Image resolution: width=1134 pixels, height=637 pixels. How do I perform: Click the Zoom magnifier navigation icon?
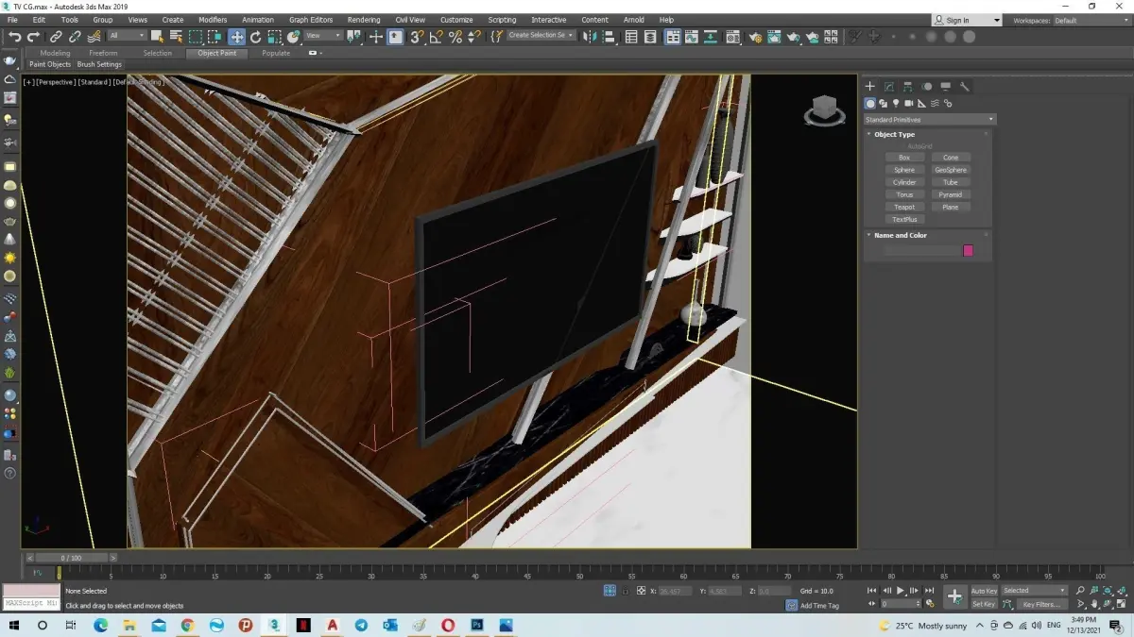1080,590
